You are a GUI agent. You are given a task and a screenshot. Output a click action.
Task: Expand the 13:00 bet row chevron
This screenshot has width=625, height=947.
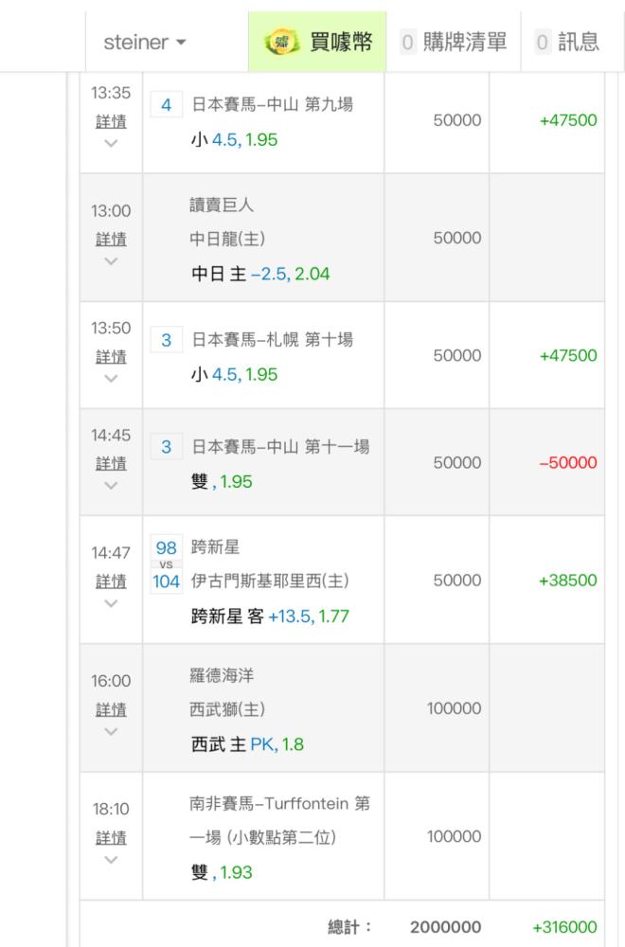click(111, 260)
